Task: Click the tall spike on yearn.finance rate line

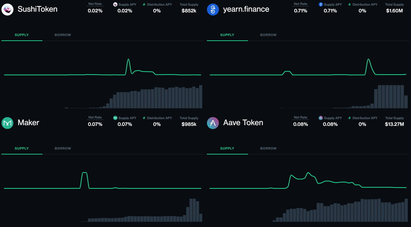Action: 369,59
